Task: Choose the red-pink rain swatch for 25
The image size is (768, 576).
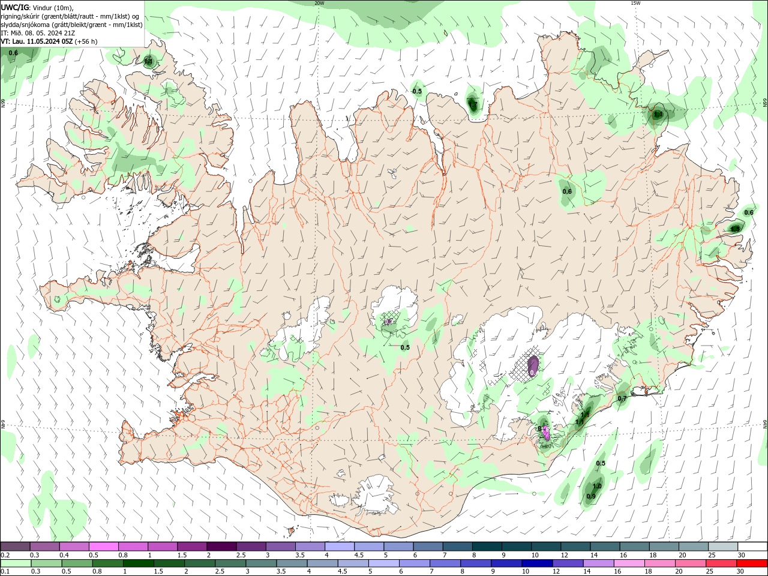Action: (x=721, y=563)
